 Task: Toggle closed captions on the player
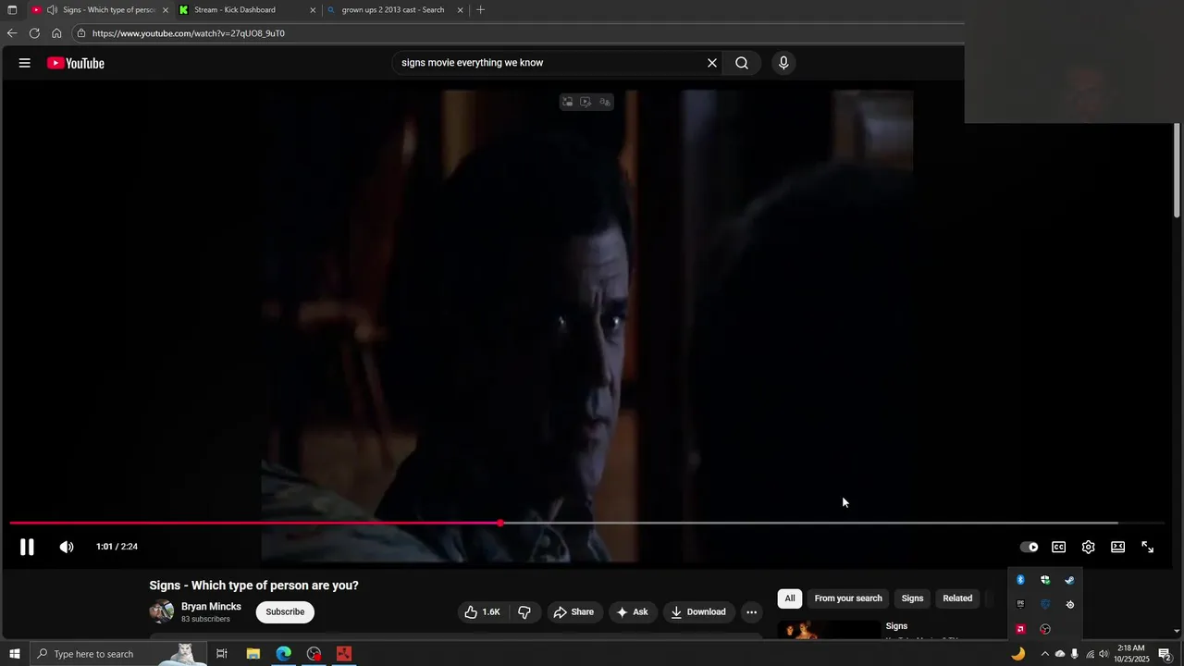[1058, 547]
